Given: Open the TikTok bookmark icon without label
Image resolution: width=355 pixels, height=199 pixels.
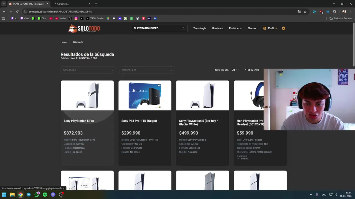Looking at the screenshot, I should (82, 19).
